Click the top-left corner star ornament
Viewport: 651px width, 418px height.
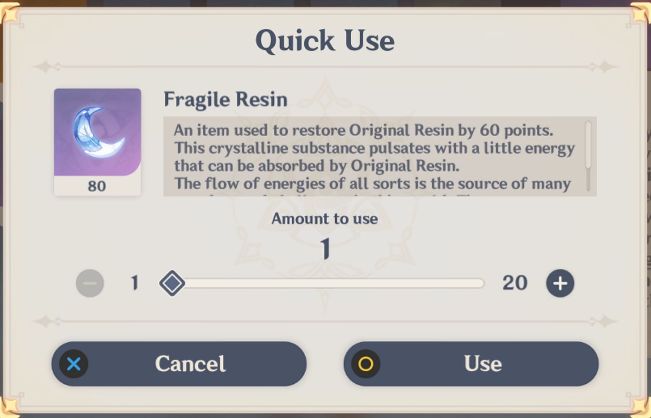pos(10,13)
